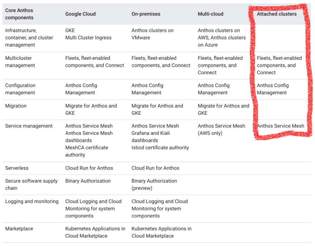Click 'Secure software supply chain' row label
Viewport: 315px width, 246px height.
[x=31, y=184]
